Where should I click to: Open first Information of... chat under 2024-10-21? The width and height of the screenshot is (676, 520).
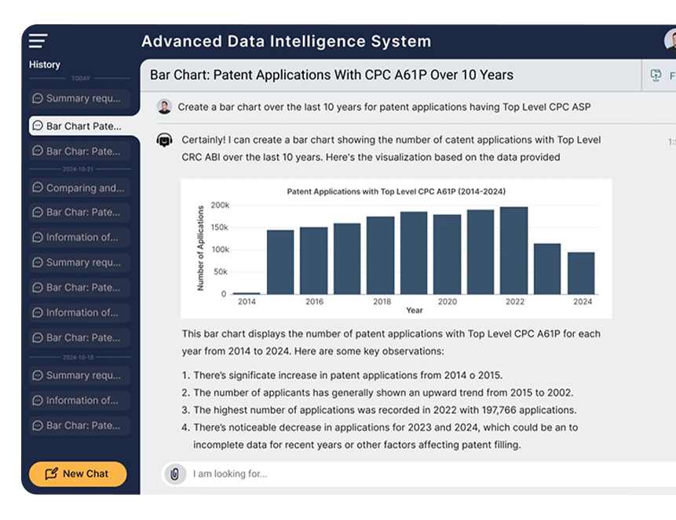[x=80, y=237]
